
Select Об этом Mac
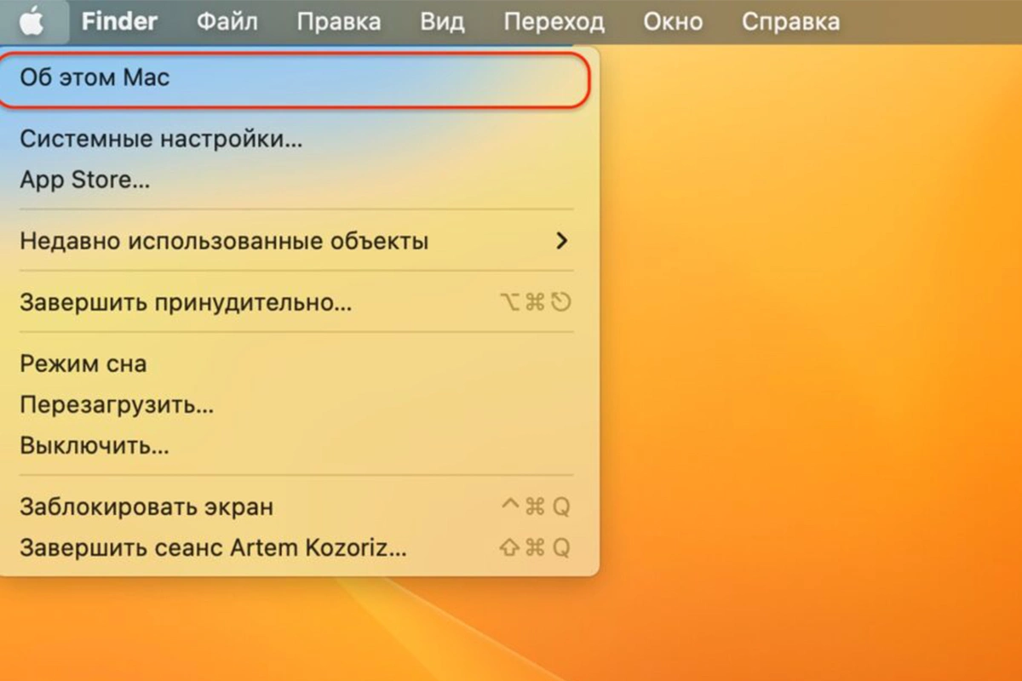[295, 77]
